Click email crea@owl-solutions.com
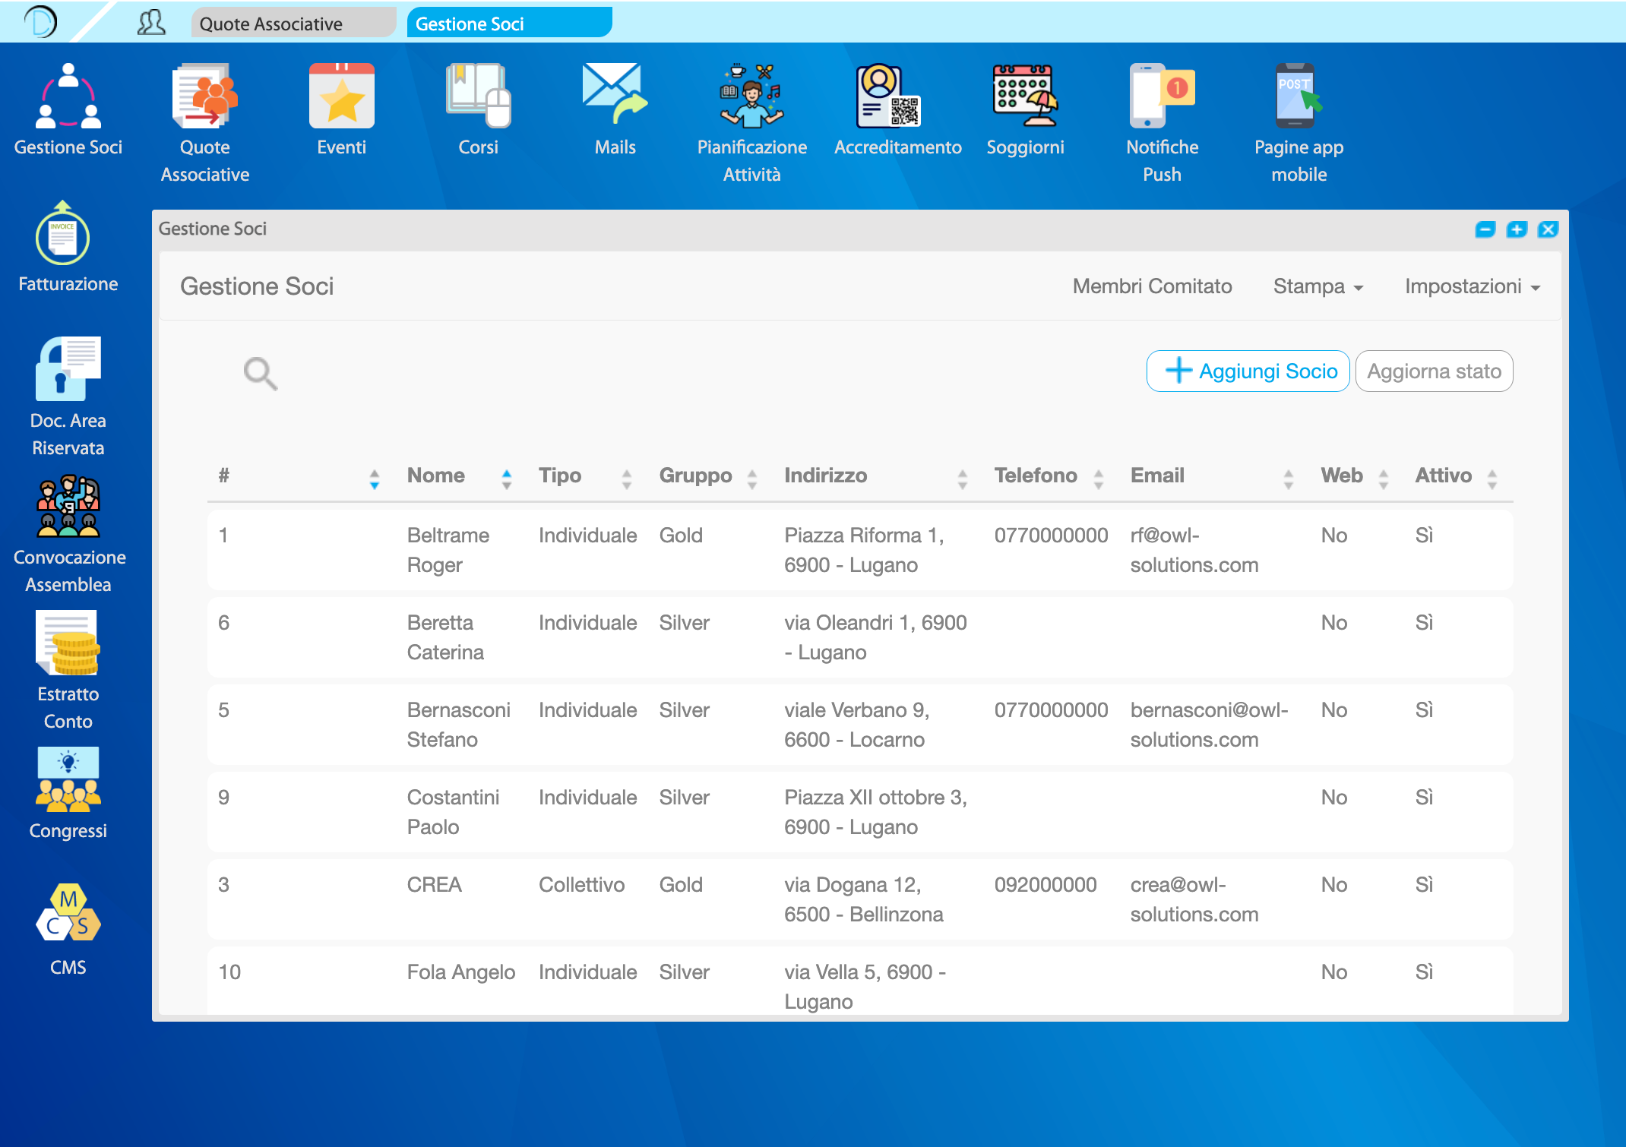 (1194, 899)
